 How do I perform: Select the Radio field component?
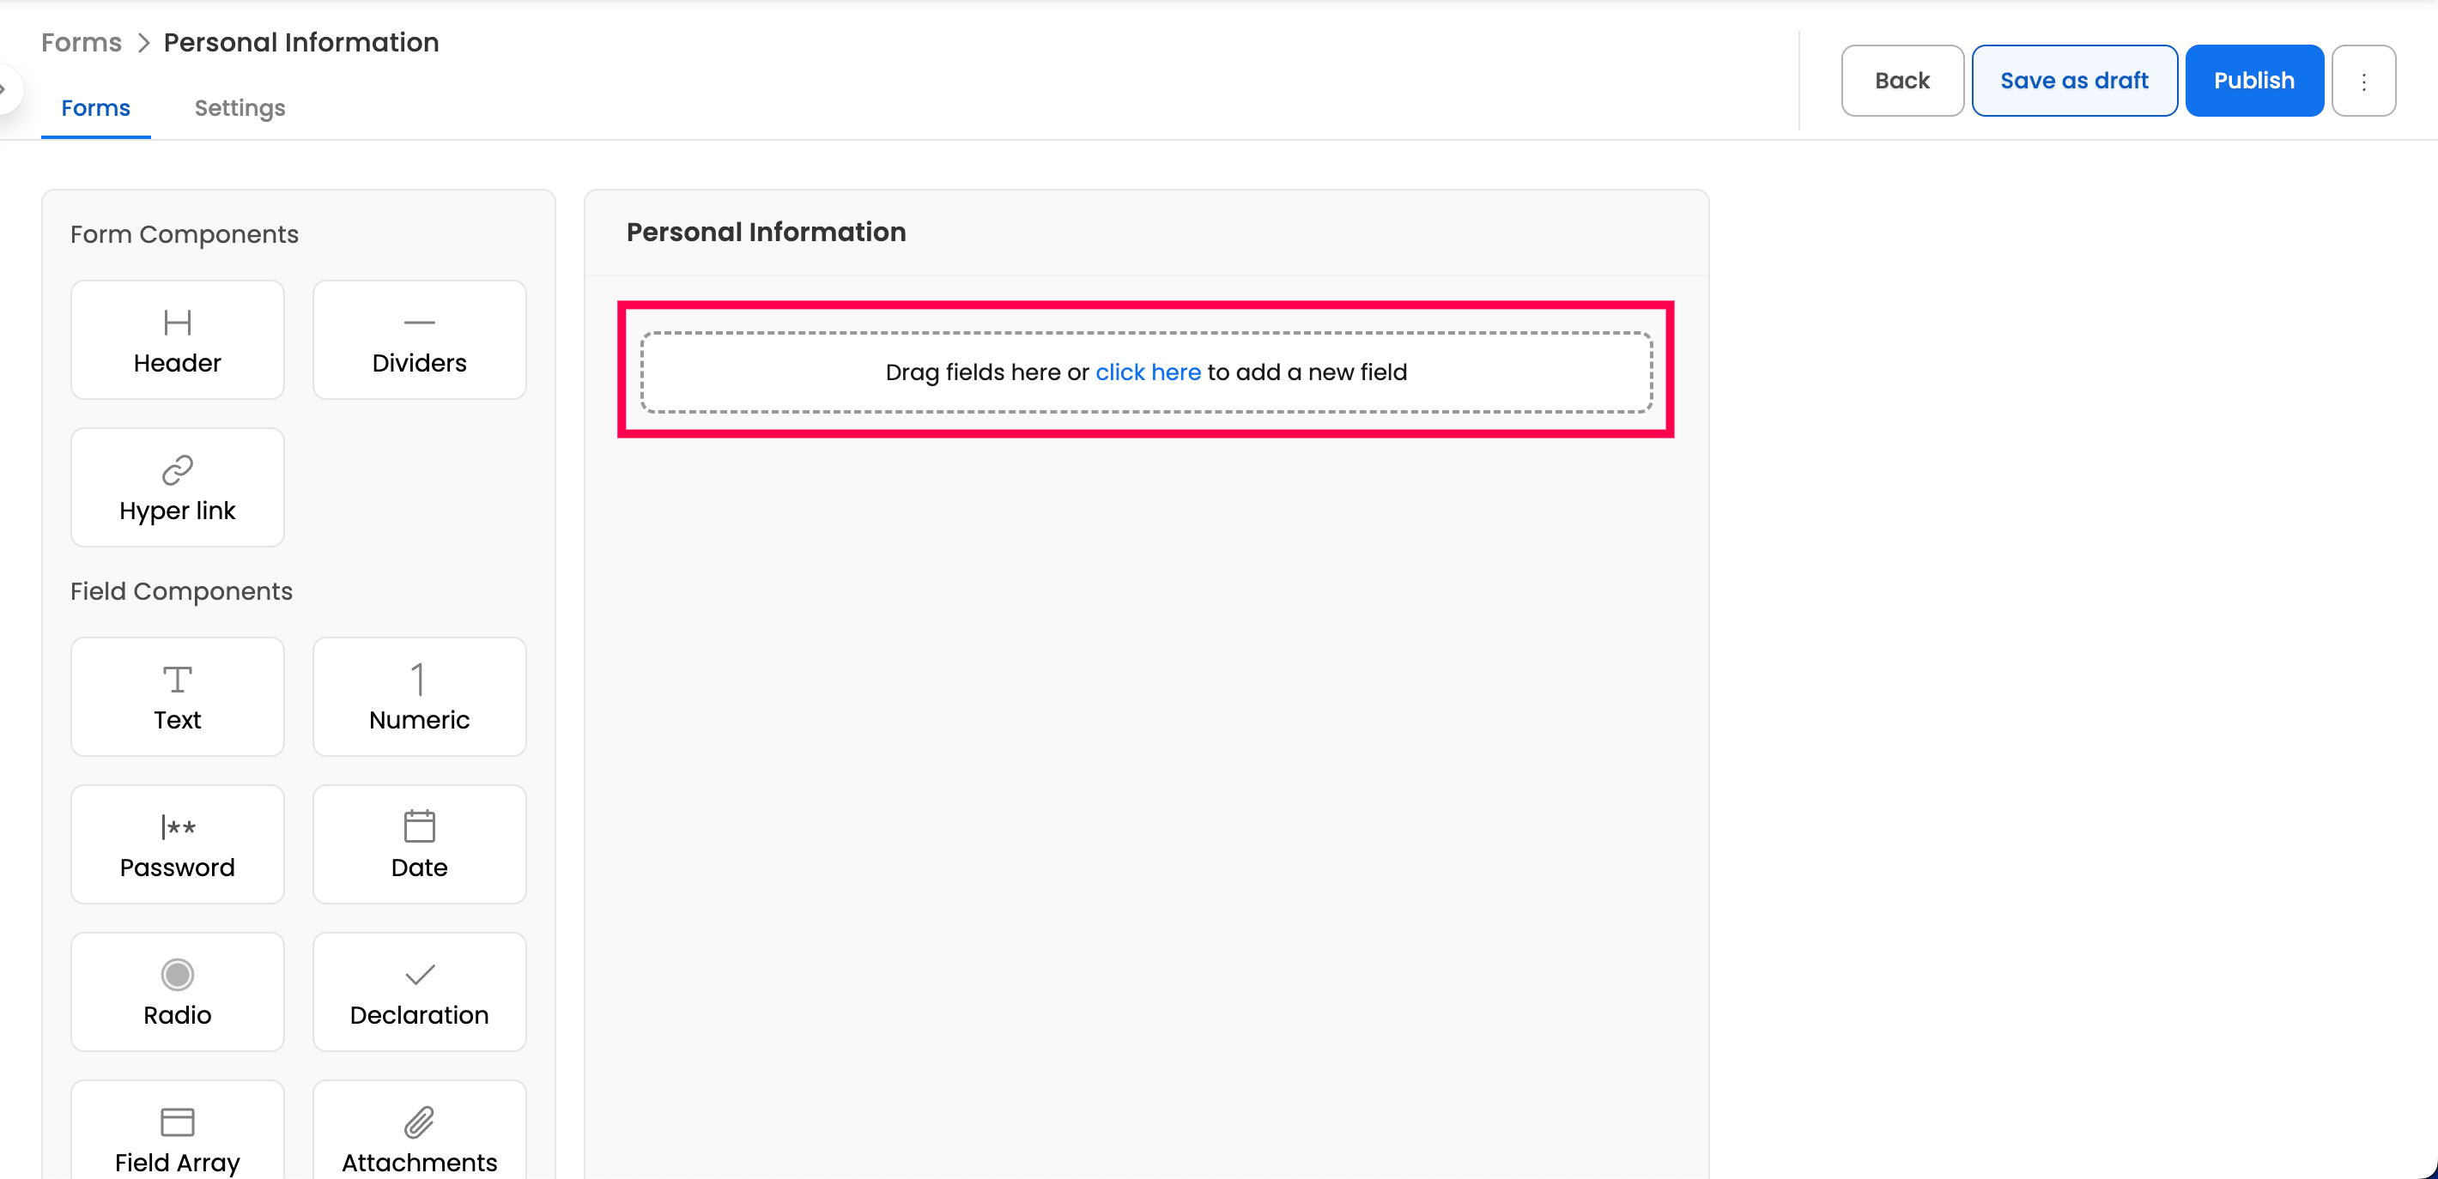pos(177,992)
